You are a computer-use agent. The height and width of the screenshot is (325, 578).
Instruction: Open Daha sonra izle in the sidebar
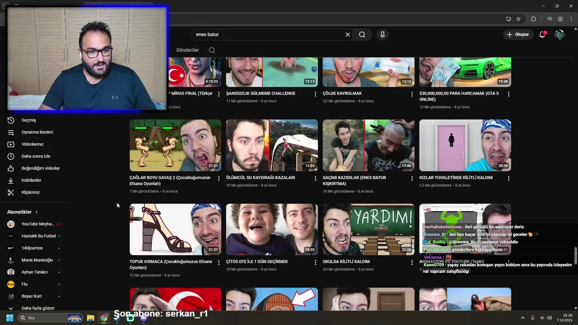click(36, 156)
